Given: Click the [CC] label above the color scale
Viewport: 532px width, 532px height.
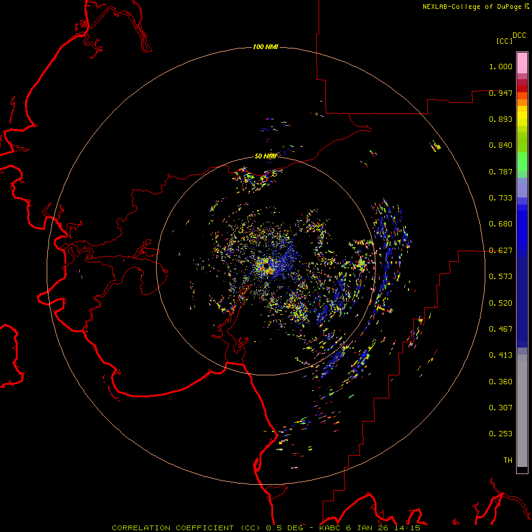Looking at the screenshot, I should [x=504, y=41].
